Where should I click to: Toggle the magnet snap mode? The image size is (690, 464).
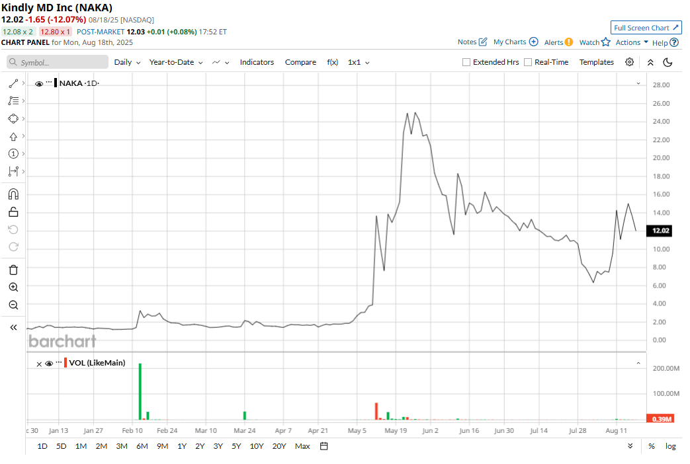click(13, 194)
